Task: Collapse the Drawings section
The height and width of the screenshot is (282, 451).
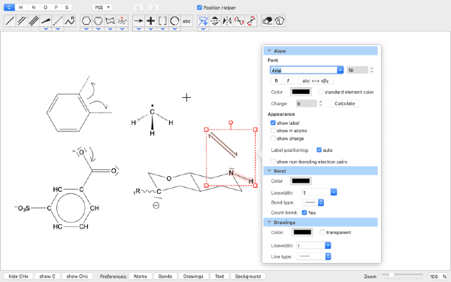Action: (x=269, y=222)
